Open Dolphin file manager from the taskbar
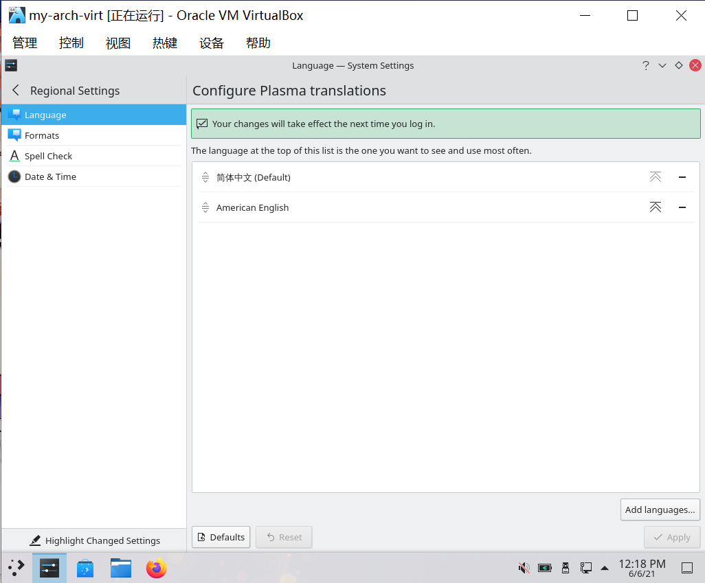This screenshot has height=583, width=705. tap(121, 568)
